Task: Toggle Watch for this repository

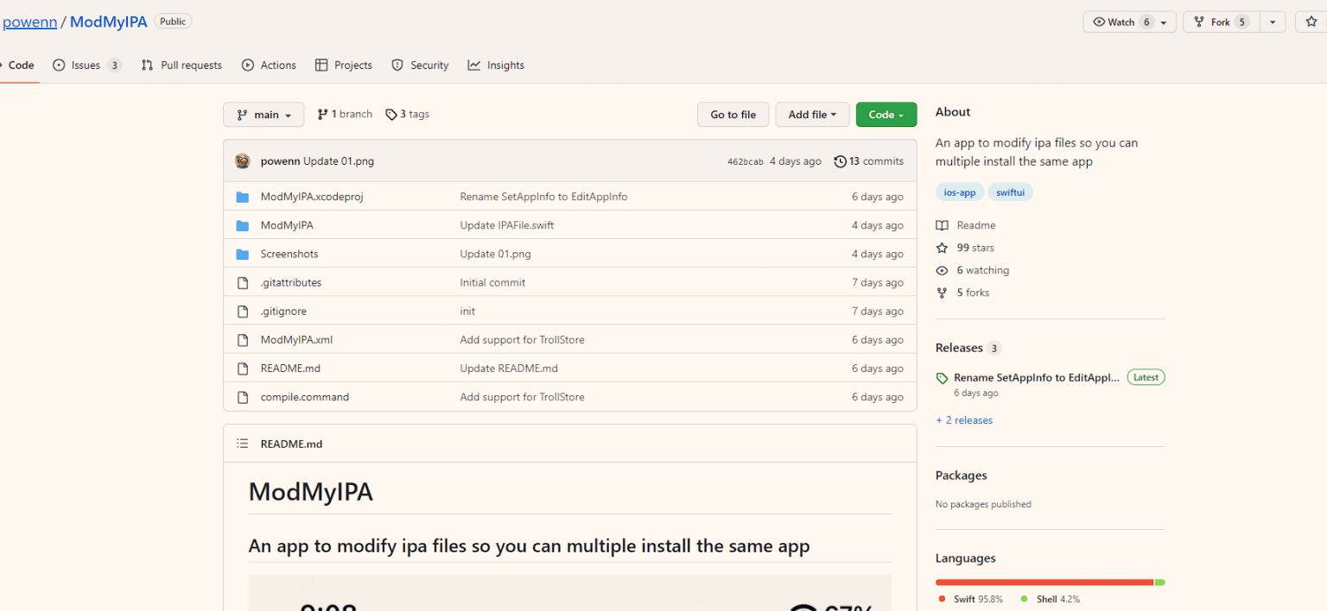Action: (1120, 22)
